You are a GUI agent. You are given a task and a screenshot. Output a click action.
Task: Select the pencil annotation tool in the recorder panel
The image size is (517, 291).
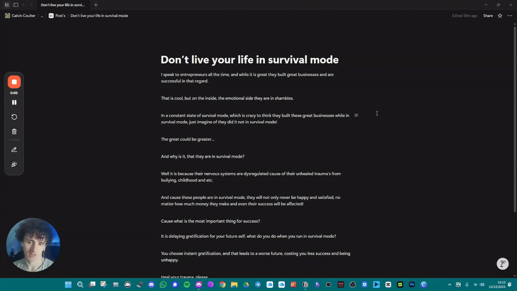pos(14,149)
